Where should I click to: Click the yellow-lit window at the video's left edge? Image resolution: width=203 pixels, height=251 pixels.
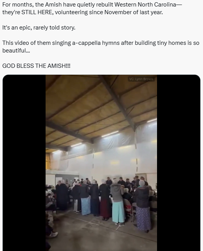(x=48, y=161)
